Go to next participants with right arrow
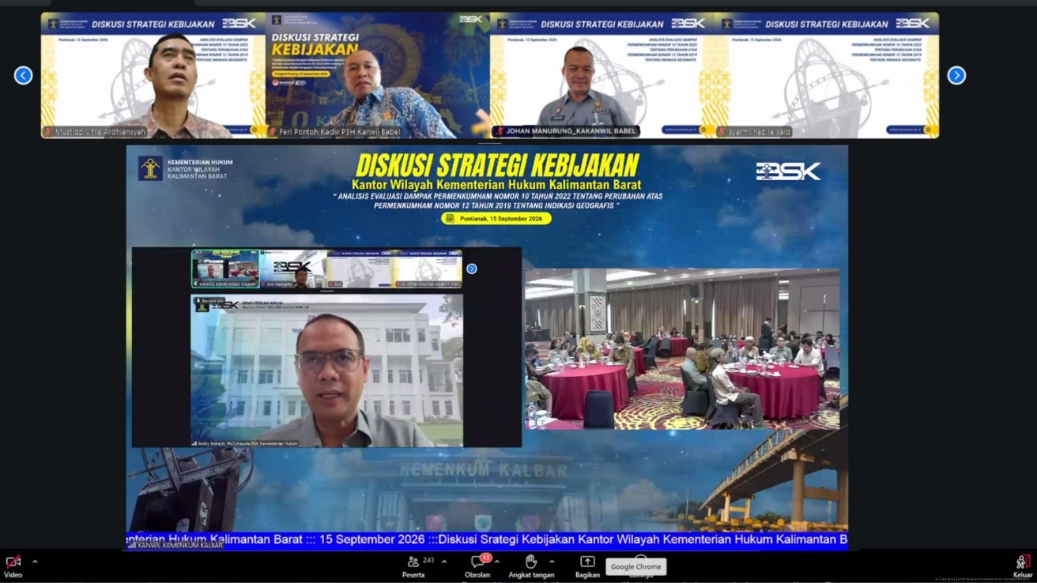This screenshot has height=583, width=1037. pos(957,76)
